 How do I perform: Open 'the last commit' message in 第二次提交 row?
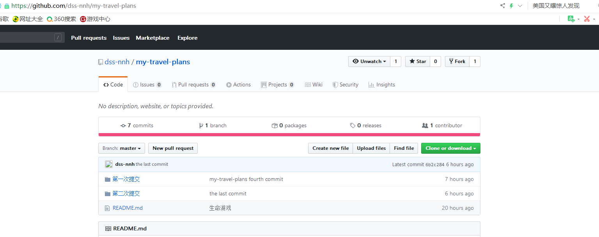[x=228, y=194]
